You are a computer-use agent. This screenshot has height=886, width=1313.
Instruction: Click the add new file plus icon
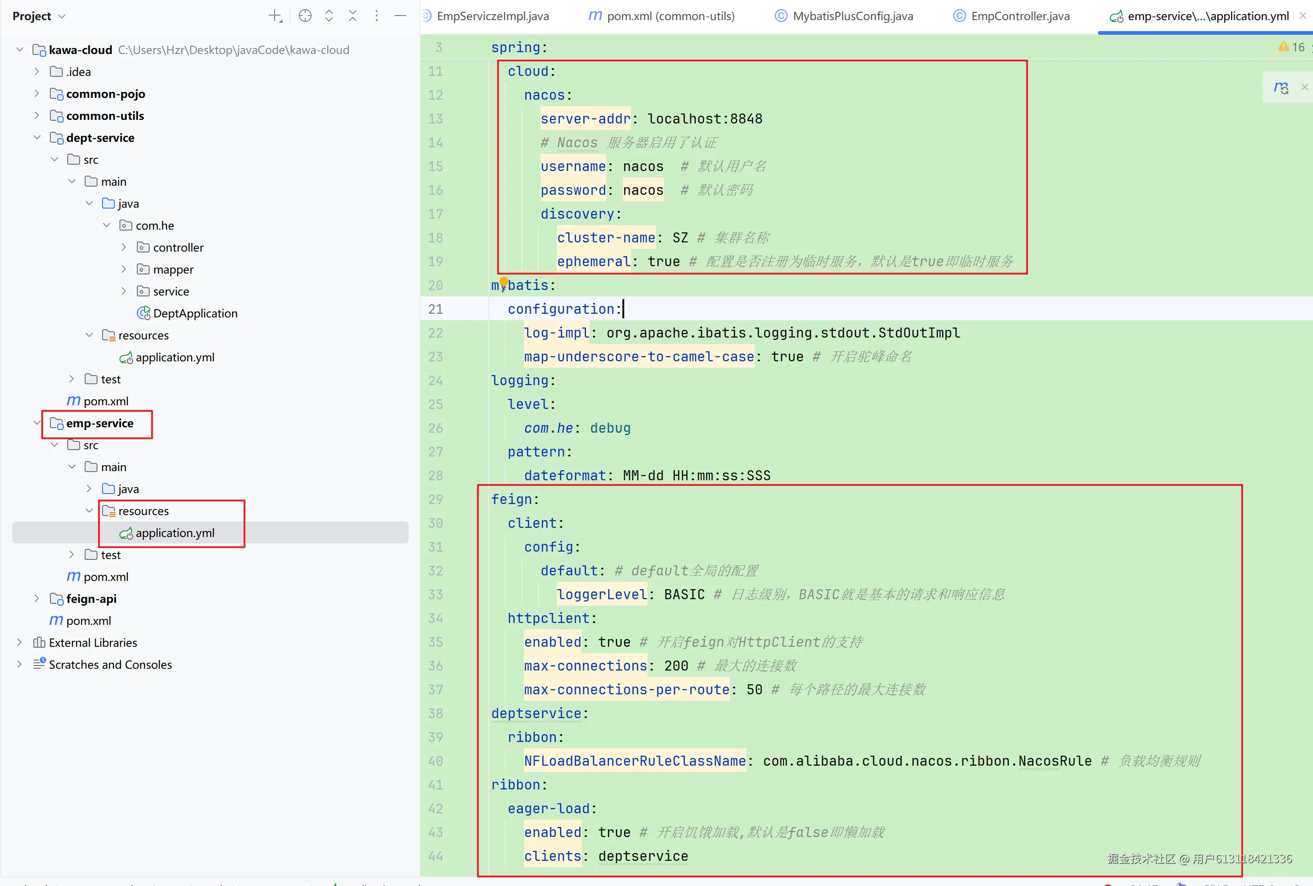pyautogui.click(x=275, y=16)
